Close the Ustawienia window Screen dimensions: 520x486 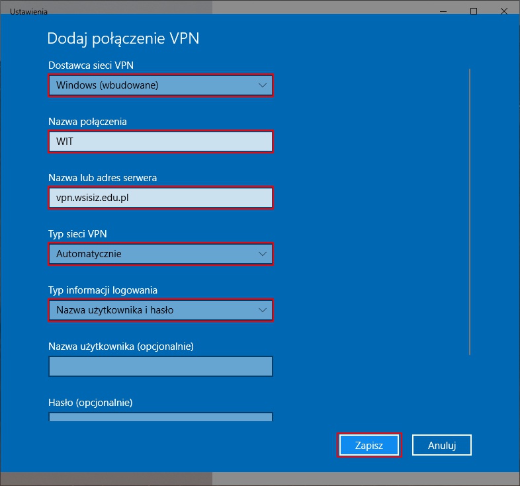click(504, 11)
